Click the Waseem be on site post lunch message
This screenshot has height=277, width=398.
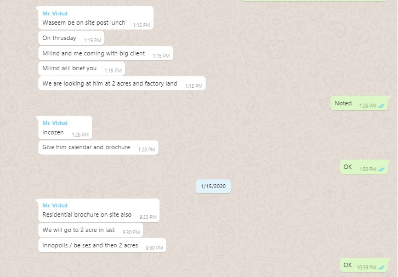(x=96, y=18)
